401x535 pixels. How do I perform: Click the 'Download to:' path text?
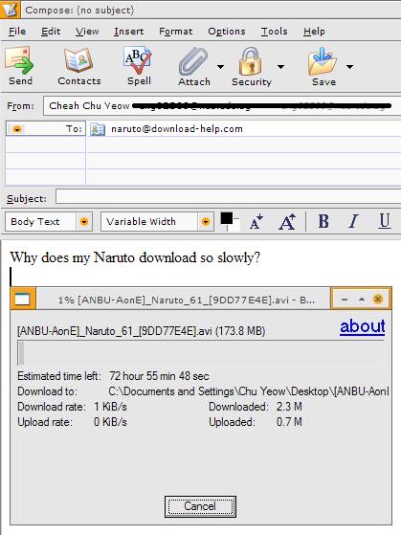[249, 391]
